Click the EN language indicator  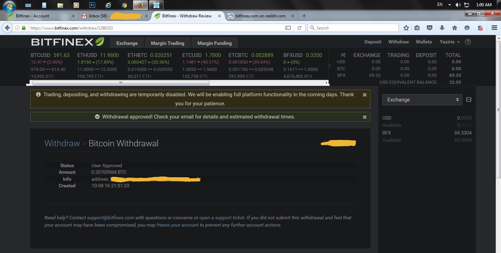(440, 5)
